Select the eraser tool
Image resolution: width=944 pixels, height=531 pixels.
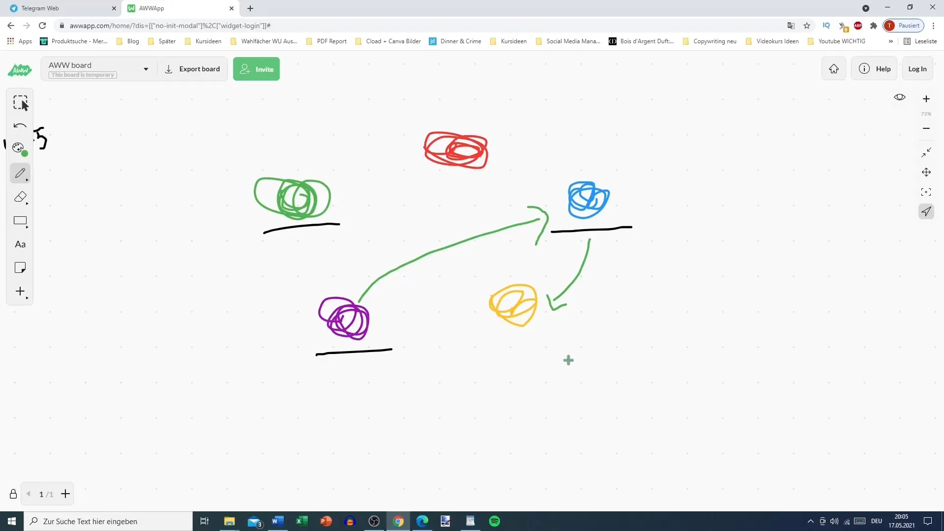[20, 197]
